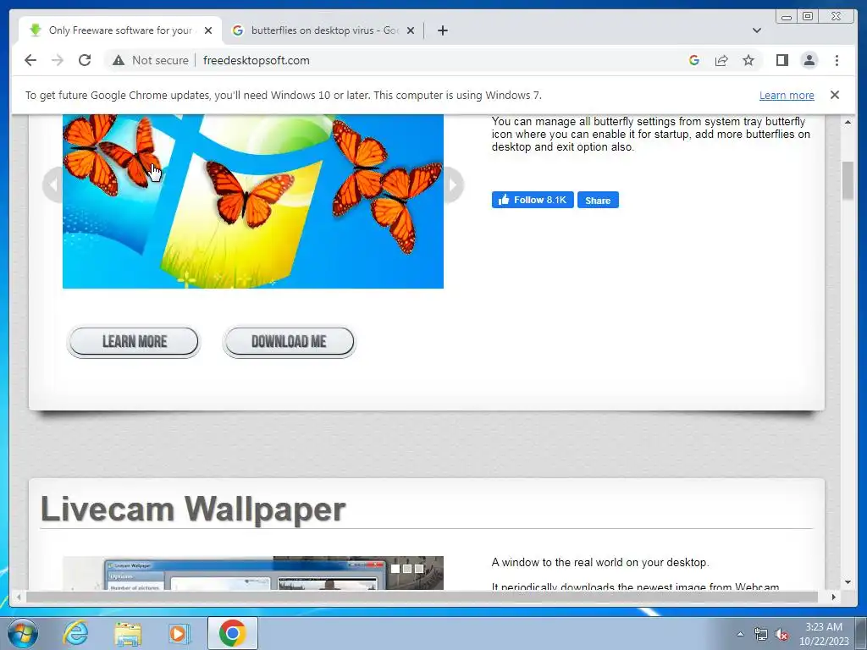Go back to the previous page
This screenshot has height=650, width=867.
click(x=30, y=60)
